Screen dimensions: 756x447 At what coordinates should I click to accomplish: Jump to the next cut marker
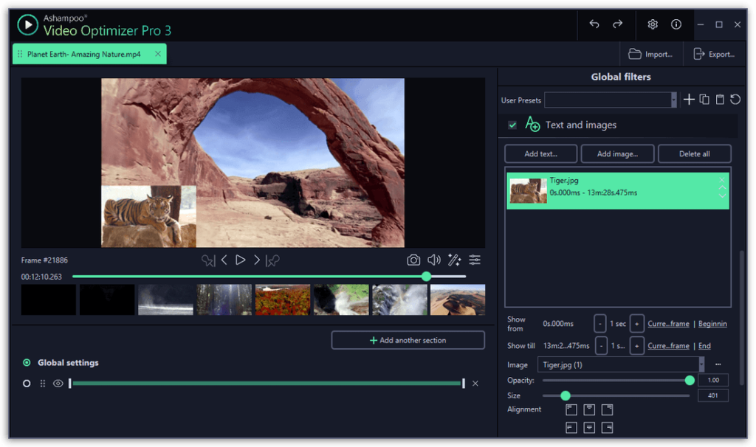point(272,260)
